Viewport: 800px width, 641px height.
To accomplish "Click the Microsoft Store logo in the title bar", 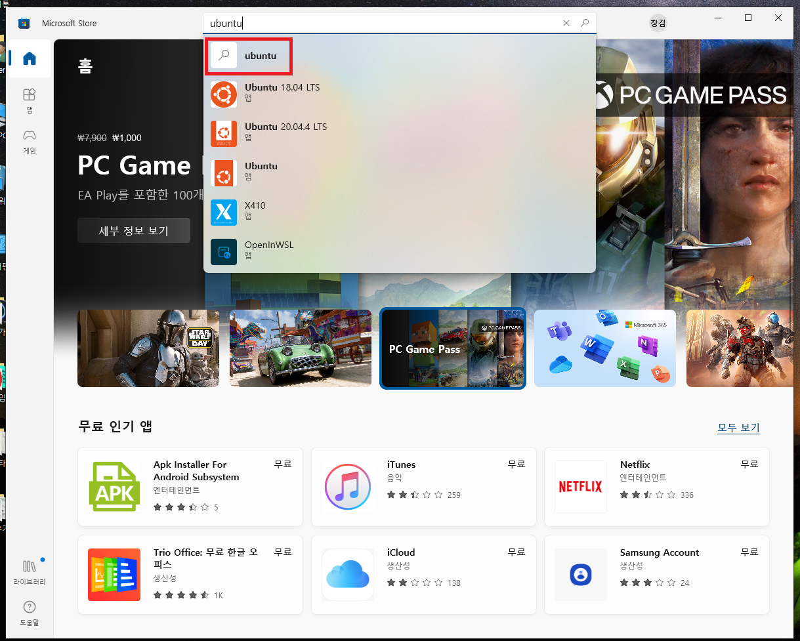I will click(x=24, y=23).
